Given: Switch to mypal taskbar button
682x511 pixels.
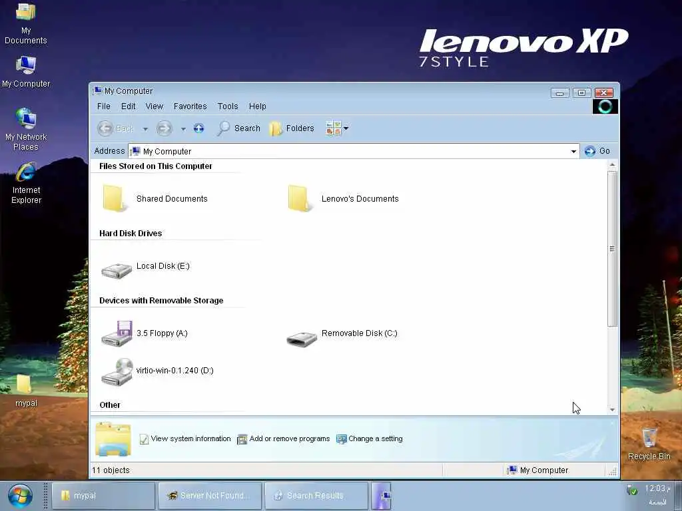Looking at the screenshot, I should click(x=103, y=495).
